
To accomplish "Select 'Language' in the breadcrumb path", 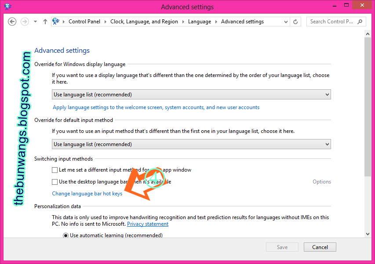I will pos(200,21).
